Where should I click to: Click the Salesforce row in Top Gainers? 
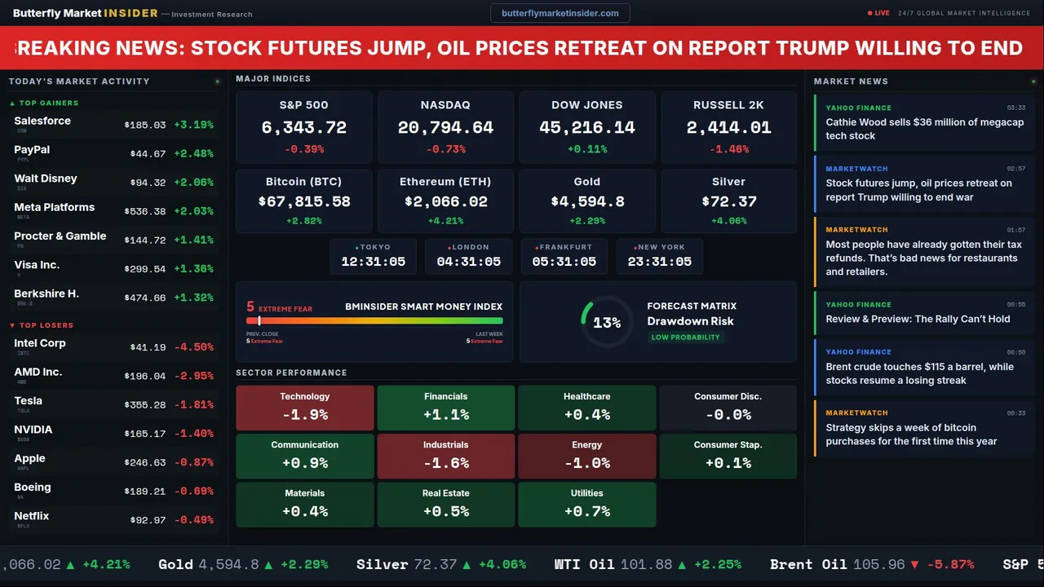point(113,125)
